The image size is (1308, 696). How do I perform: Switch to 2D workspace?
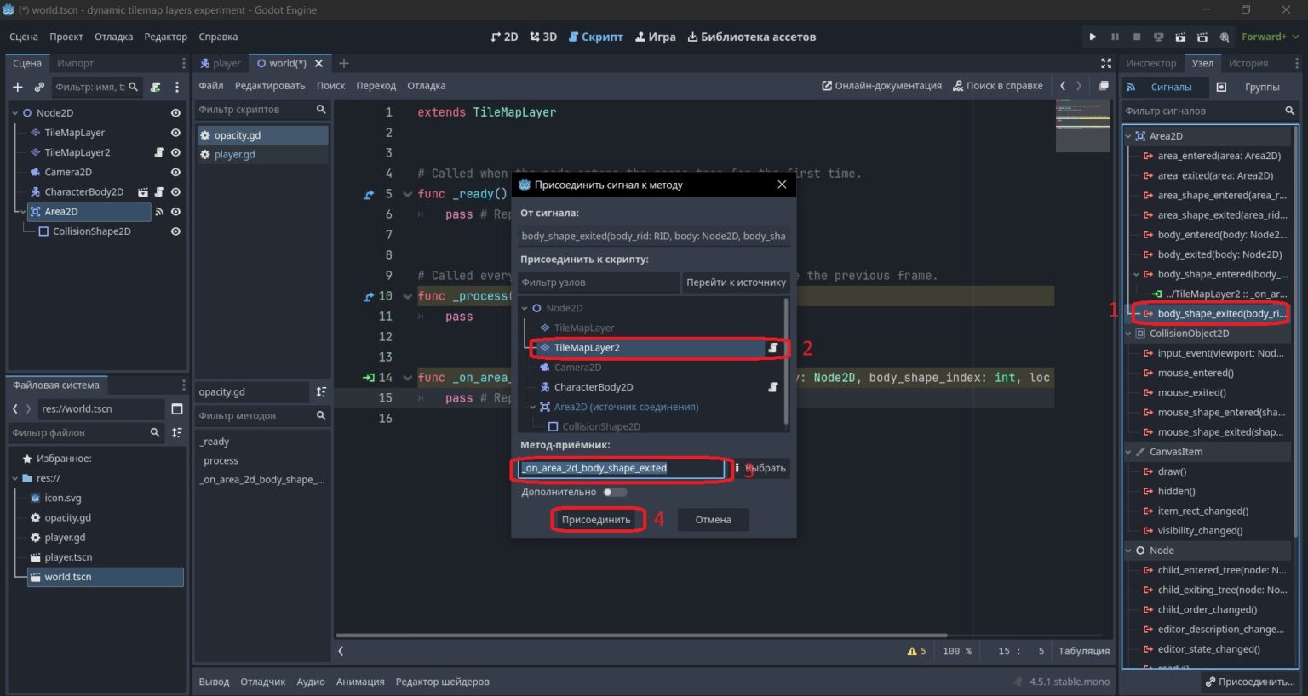[x=504, y=37]
